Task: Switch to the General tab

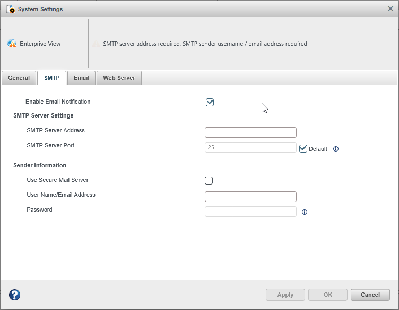Action: [x=19, y=78]
